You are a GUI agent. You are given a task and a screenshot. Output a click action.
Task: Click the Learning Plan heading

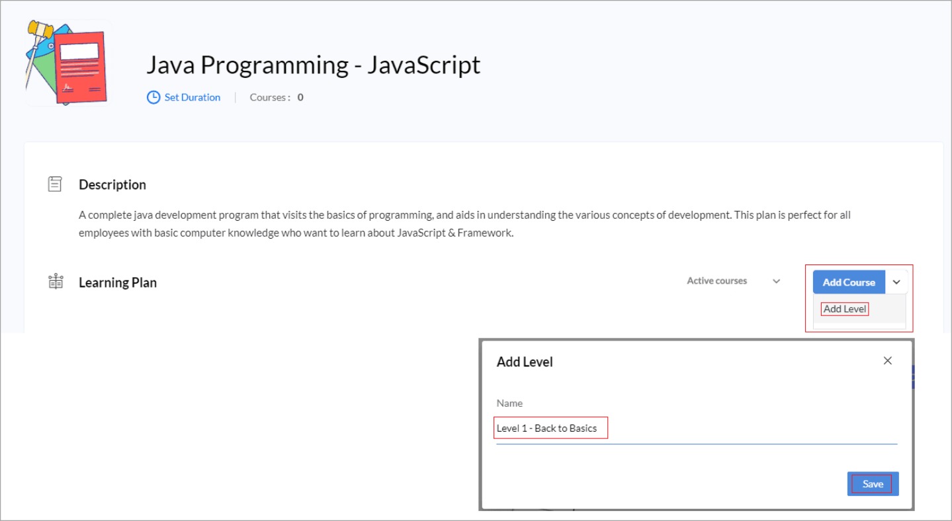118,282
